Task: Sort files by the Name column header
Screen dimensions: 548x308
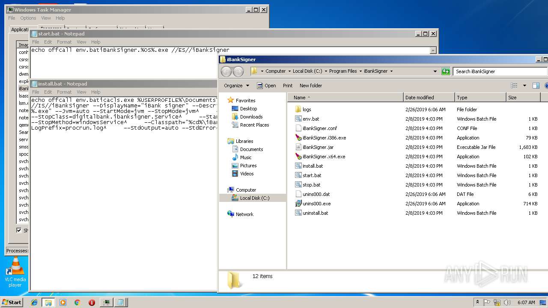Action: pyautogui.click(x=345, y=98)
